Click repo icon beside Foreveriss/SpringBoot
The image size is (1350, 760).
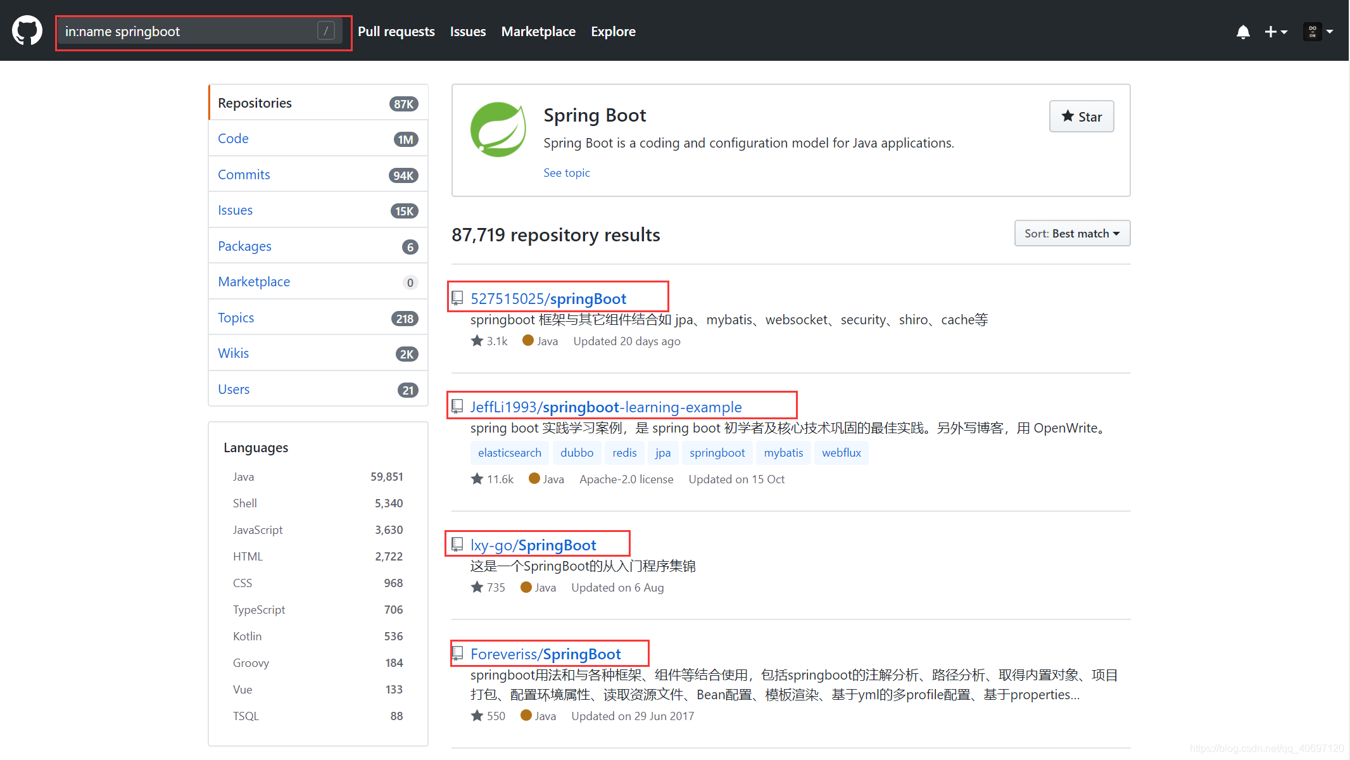coord(457,653)
